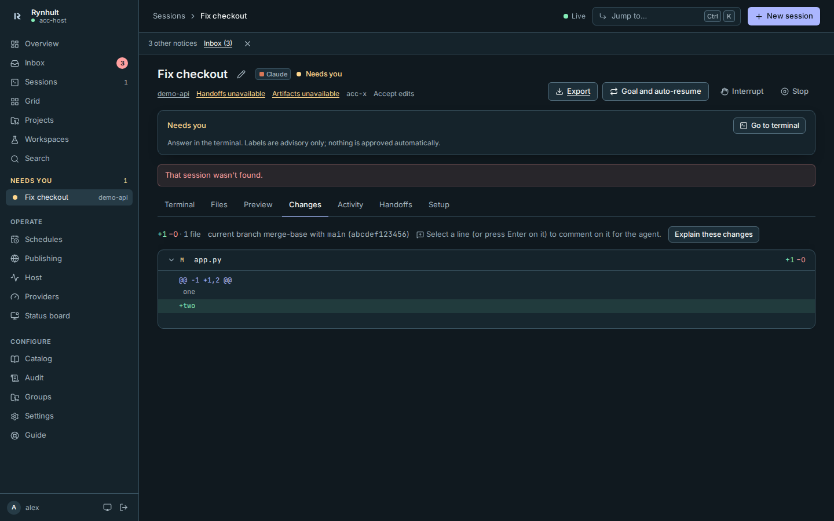Click Go to terminal
This screenshot has width=834, height=521.
pos(769,126)
